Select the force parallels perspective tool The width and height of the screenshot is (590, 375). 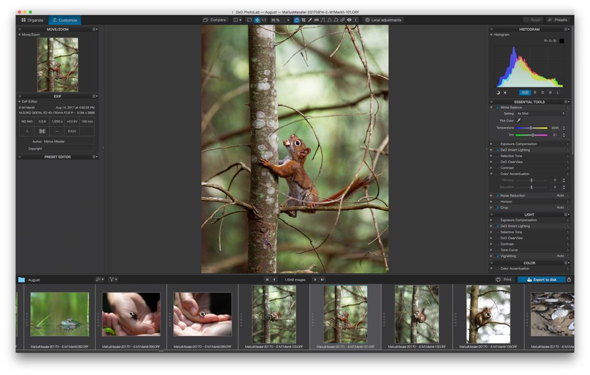[323, 20]
